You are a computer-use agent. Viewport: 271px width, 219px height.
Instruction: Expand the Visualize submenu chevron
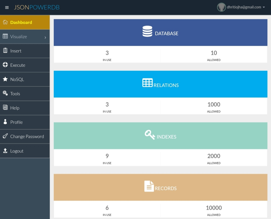[45, 37]
